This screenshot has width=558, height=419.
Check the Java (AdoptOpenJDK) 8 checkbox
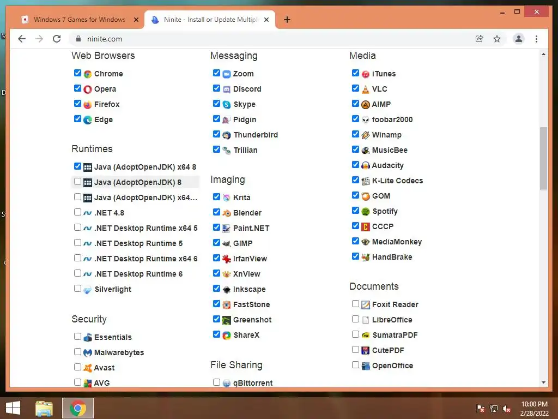point(77,182)
